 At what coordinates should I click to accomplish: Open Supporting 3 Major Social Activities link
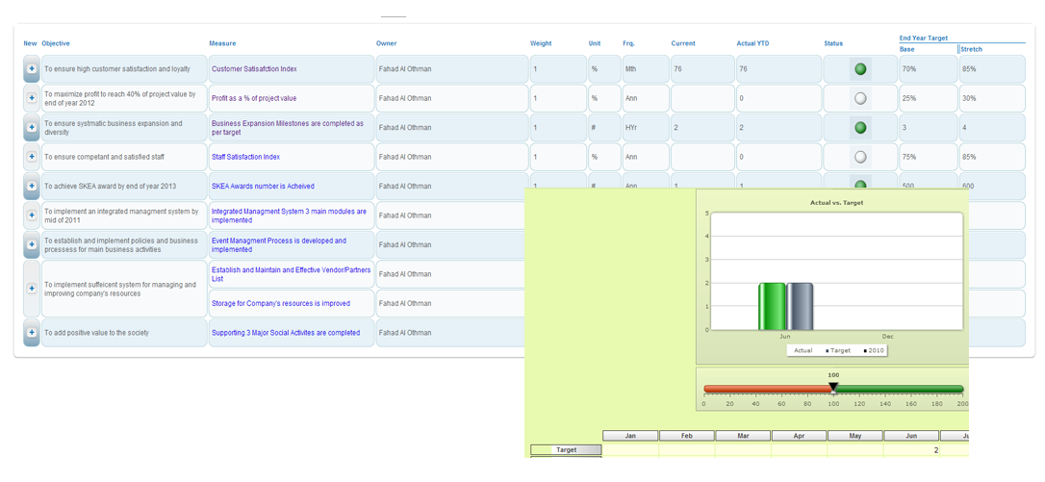point(285,333)
